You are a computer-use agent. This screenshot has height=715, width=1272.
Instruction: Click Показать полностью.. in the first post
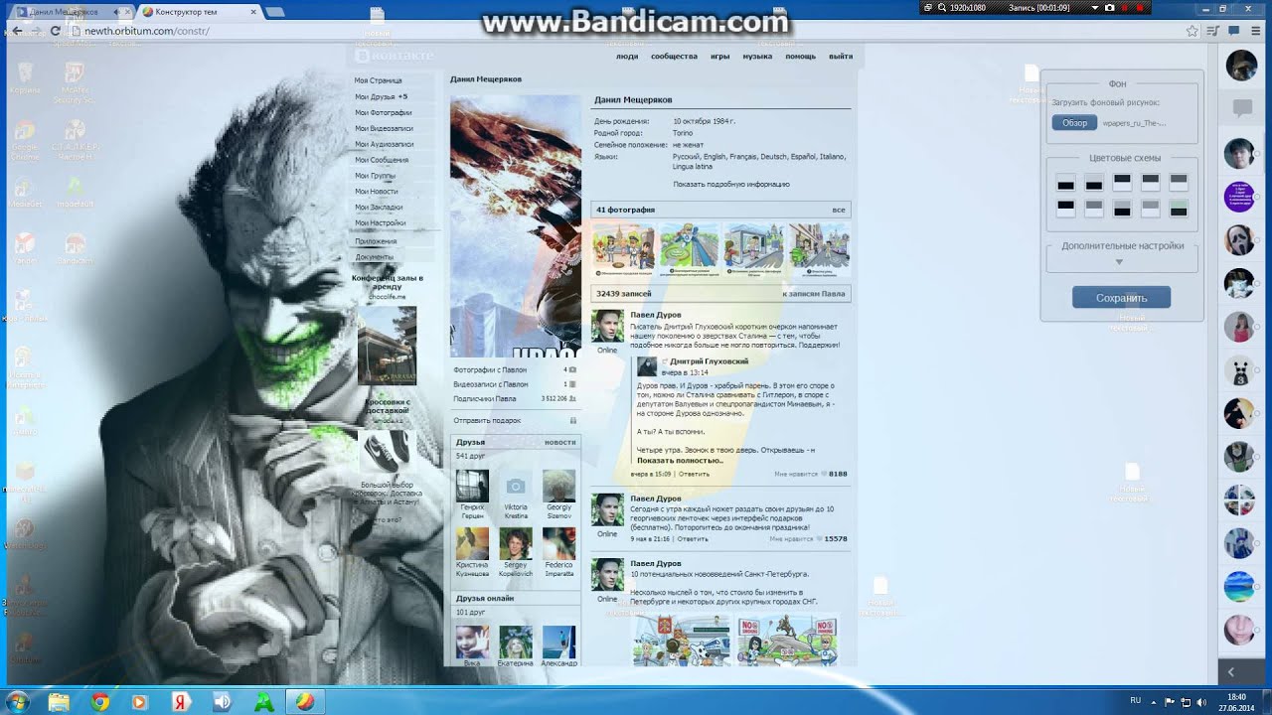tap(680, 461)
